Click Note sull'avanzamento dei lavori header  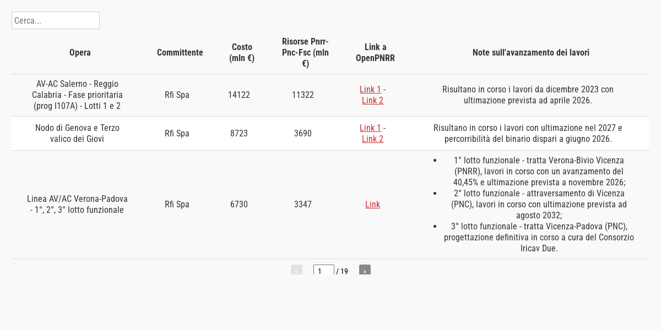click(531, 53)
